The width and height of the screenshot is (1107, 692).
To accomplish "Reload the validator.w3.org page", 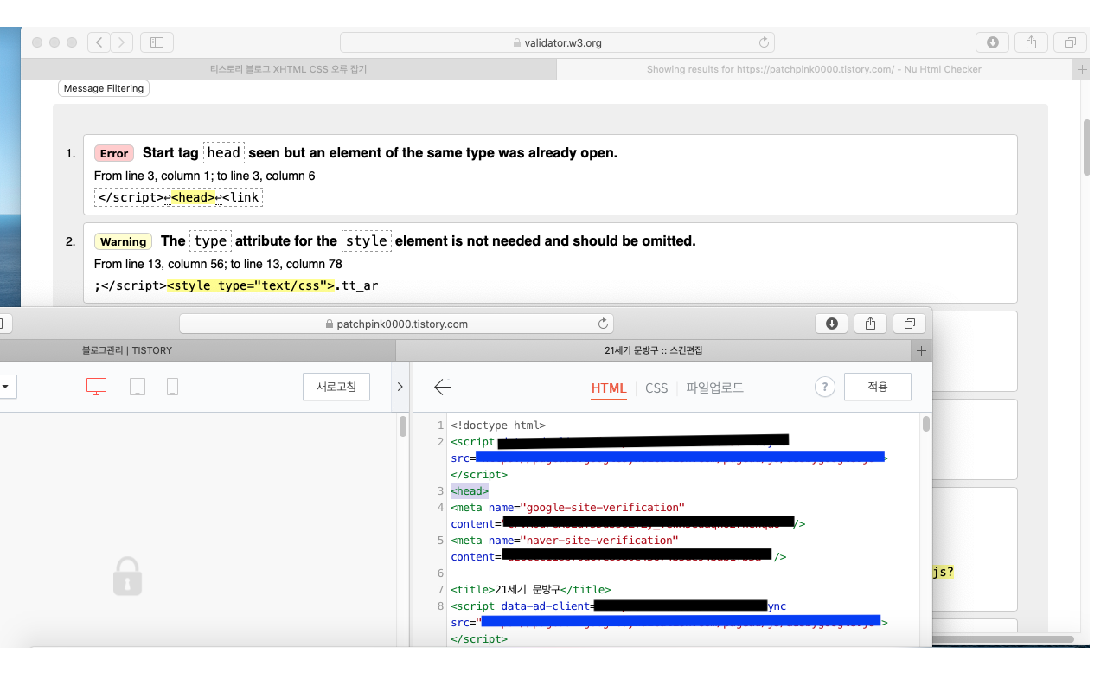I will pos(764,42).
